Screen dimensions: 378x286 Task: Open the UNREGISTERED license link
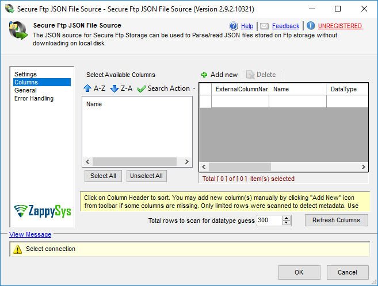tap(340, 26)
